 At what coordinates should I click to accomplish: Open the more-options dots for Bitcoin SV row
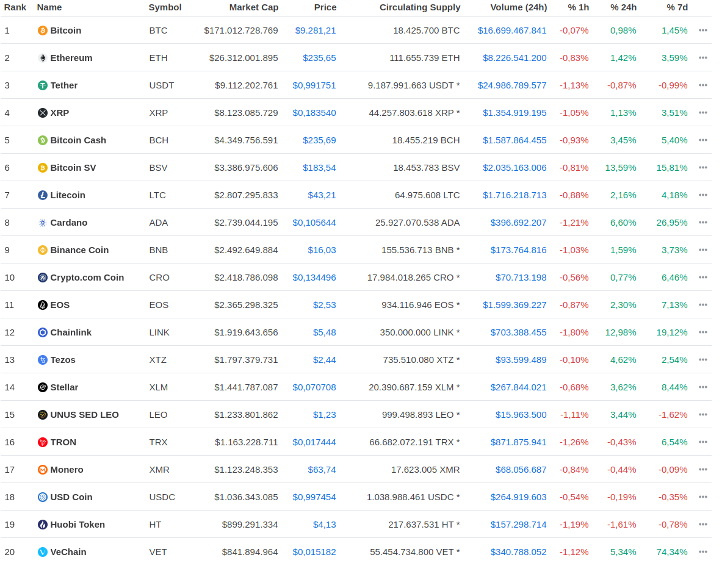[x=702, y=168]
